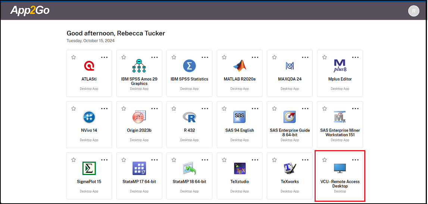Launch the SAS 94 English icon
Viewport: 428px width, 204px height.
click(x=240, y=117)
